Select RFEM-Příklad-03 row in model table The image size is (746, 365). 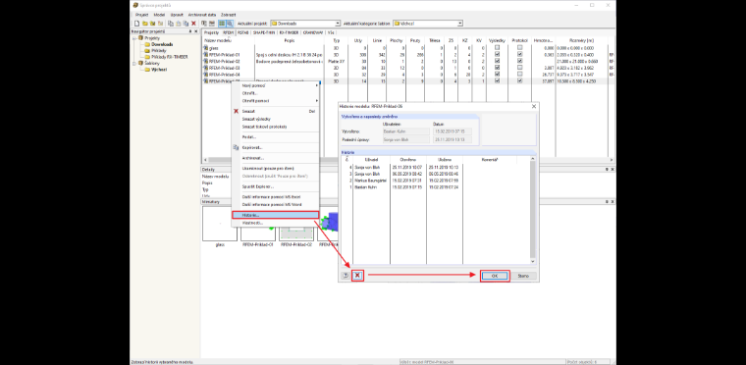point(408,68)
